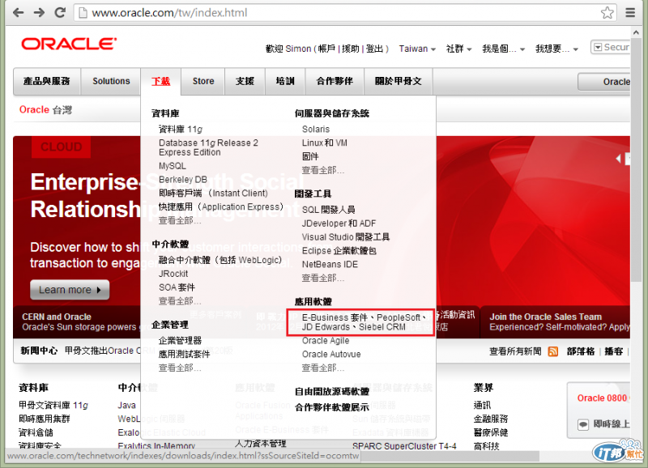Open the 關於甲骨文 tab

point(398,81)
